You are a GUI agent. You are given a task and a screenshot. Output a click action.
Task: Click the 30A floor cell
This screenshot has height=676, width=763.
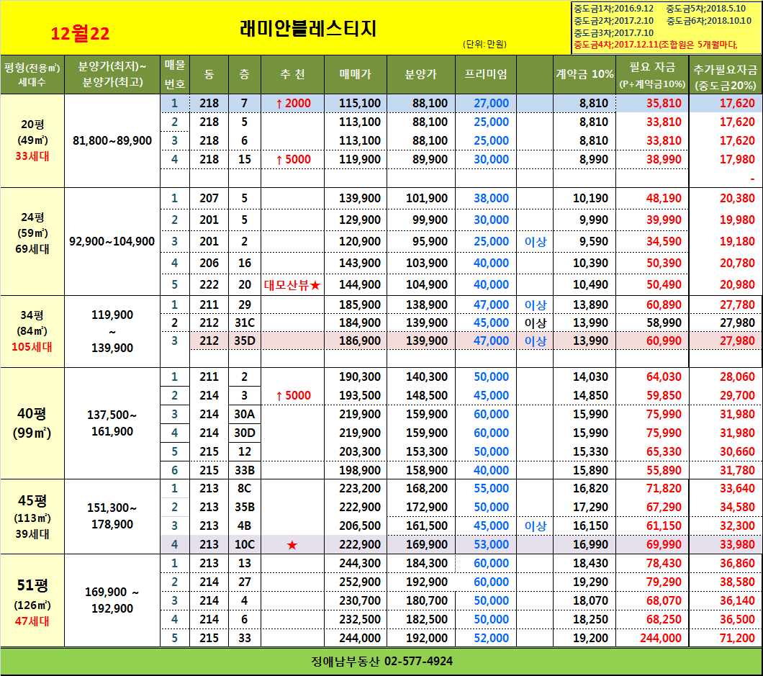pos(245,414)
